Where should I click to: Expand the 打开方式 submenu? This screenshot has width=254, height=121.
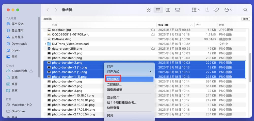[129, 71]
